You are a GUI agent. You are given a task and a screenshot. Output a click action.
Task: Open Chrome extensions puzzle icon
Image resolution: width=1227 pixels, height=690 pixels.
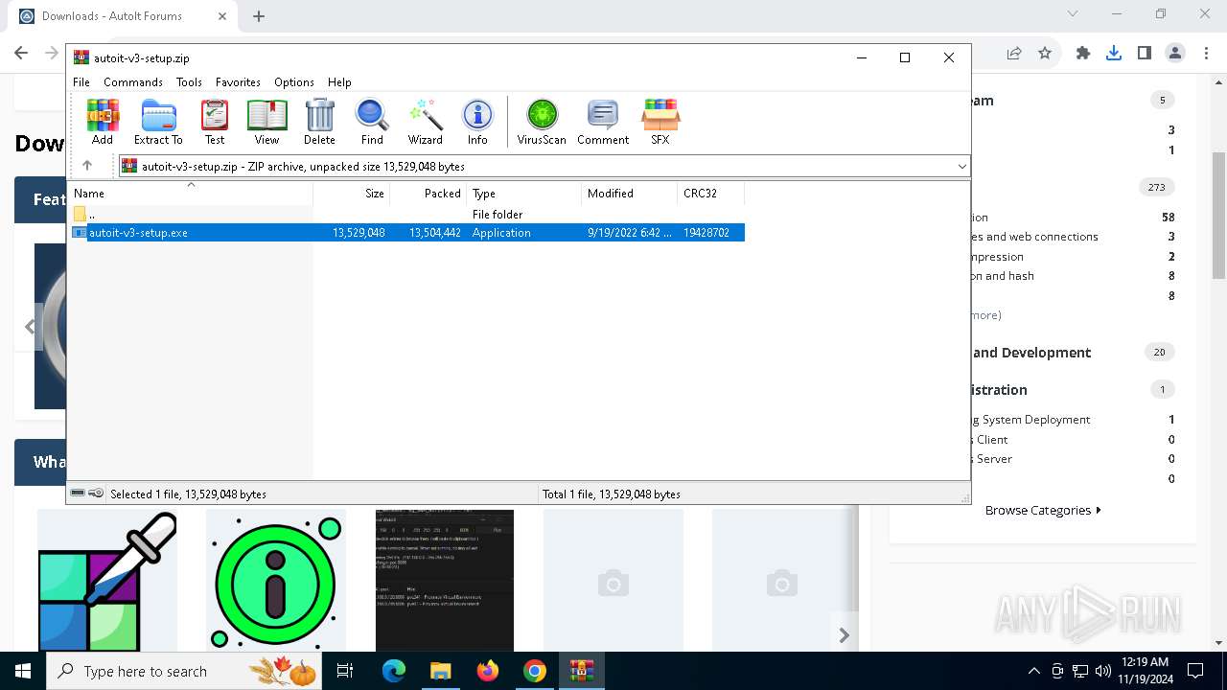coord(1083,53)
